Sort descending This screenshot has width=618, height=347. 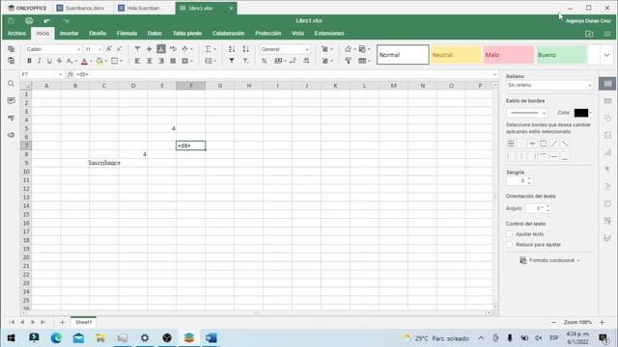point(245,49)
